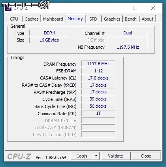Close the CPU-Z window with X
The width and height of the screenshot is (166, 167).
tap(153, 8)
